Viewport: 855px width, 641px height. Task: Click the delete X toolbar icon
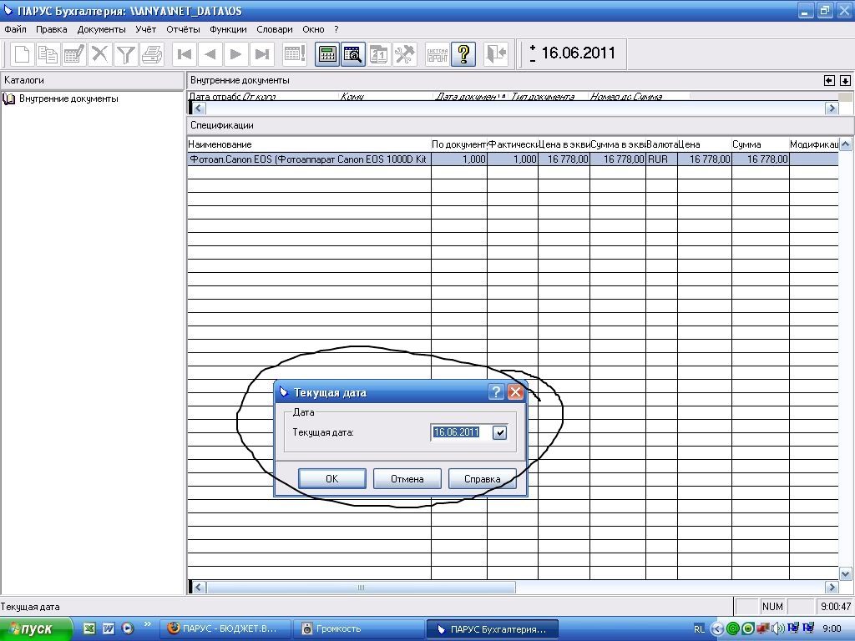click(100, 54)
